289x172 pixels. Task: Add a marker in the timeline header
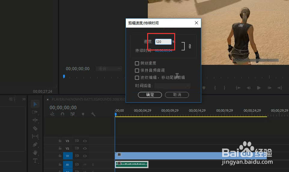[x=83, y=114]
